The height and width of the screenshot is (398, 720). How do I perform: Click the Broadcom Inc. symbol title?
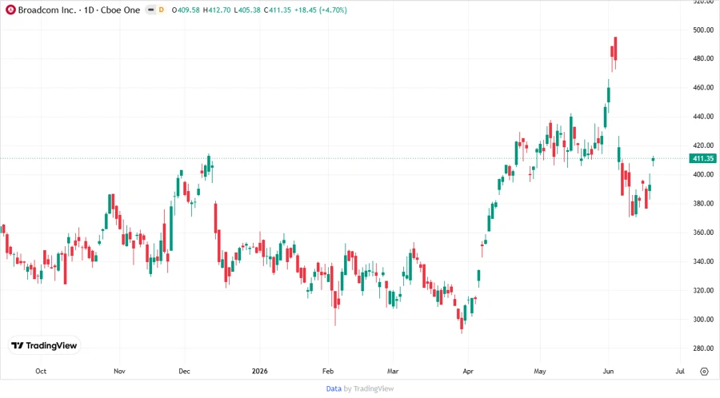pyautogui.click(x=47, y=10)
